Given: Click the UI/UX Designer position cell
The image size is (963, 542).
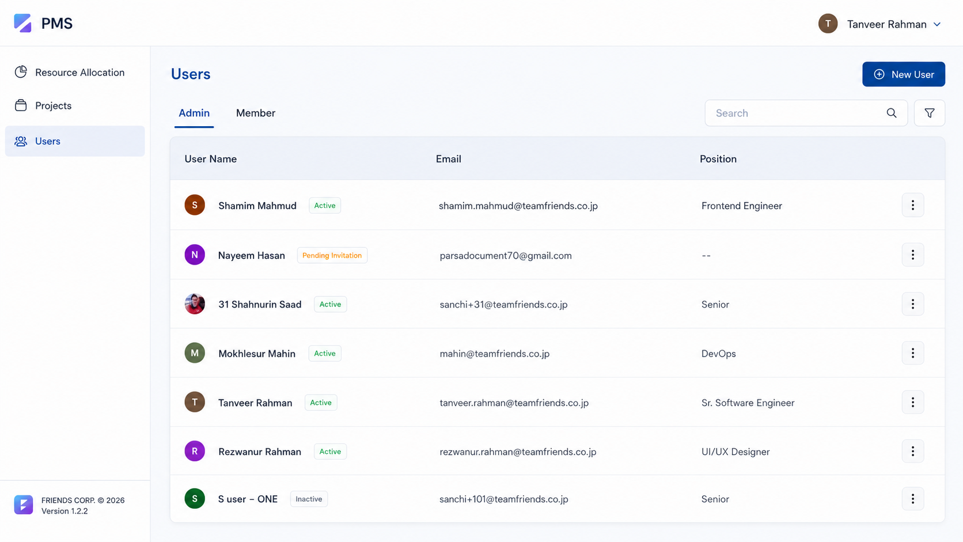Looking at the screenshot, I should 735,452.
